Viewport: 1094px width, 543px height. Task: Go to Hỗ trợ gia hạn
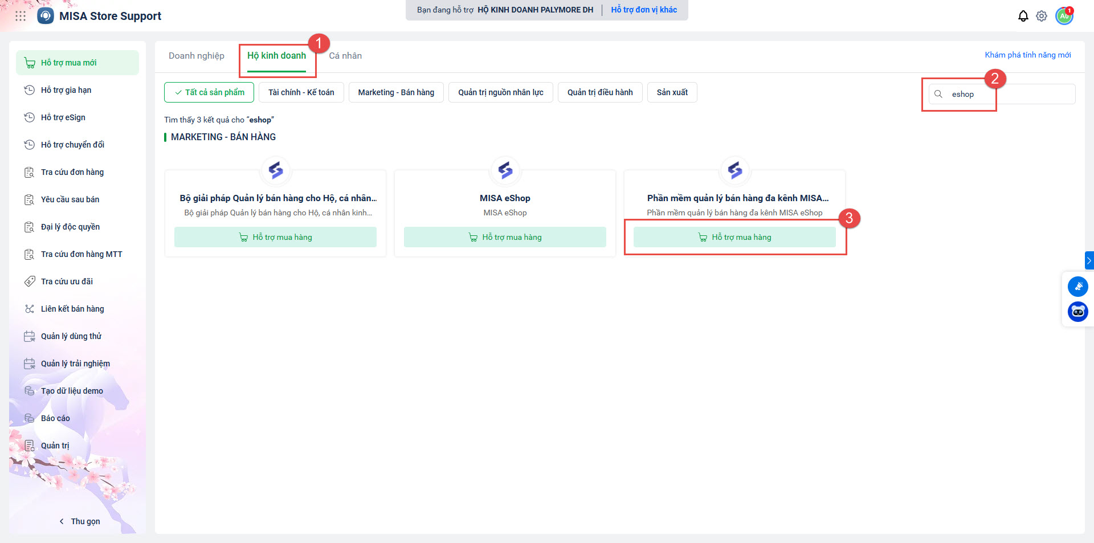coord(77,90)
